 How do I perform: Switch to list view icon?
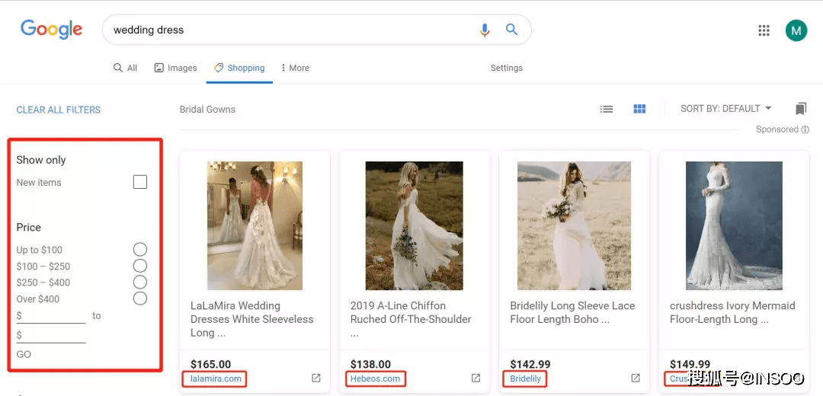click(607, 109)
